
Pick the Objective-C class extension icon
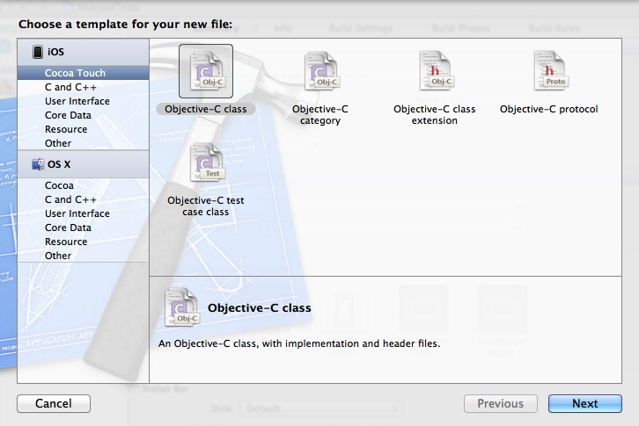click(434, 72)
